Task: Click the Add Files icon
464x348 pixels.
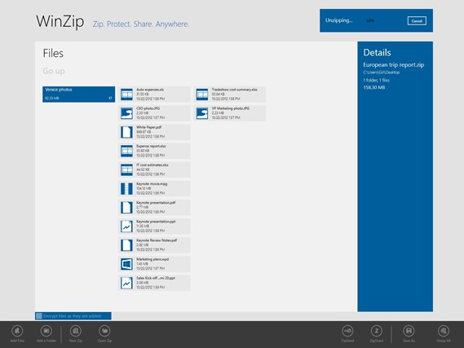Action: (17, 331)
